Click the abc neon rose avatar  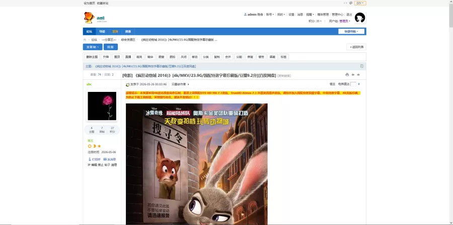pyautogui.click(x=102, y=106)
